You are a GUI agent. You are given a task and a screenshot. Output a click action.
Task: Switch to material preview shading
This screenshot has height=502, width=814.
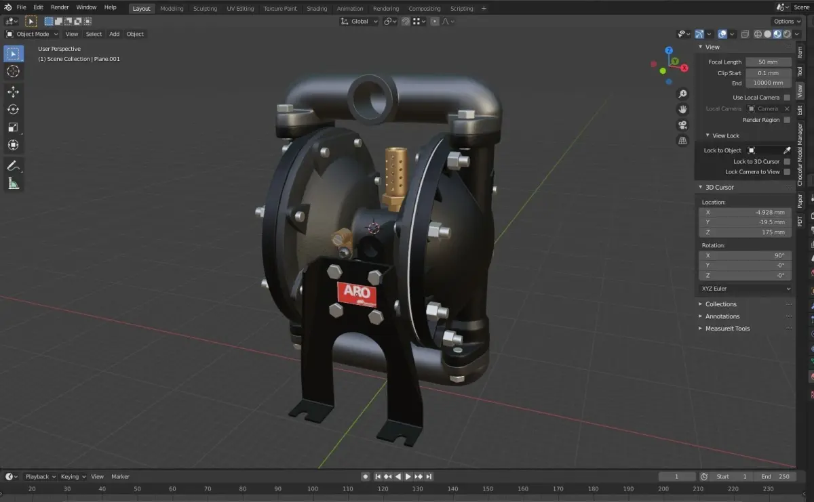[x=777, y=34]
